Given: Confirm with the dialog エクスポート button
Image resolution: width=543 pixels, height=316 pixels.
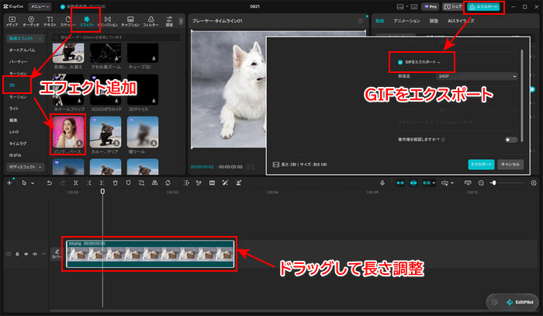Looking at the screenshot, I should coord(481,165).
